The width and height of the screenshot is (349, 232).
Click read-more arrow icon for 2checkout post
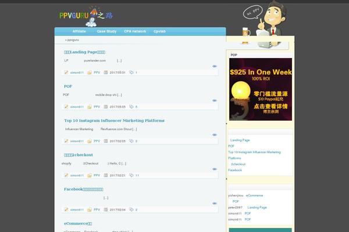click(x=214, y=169)
